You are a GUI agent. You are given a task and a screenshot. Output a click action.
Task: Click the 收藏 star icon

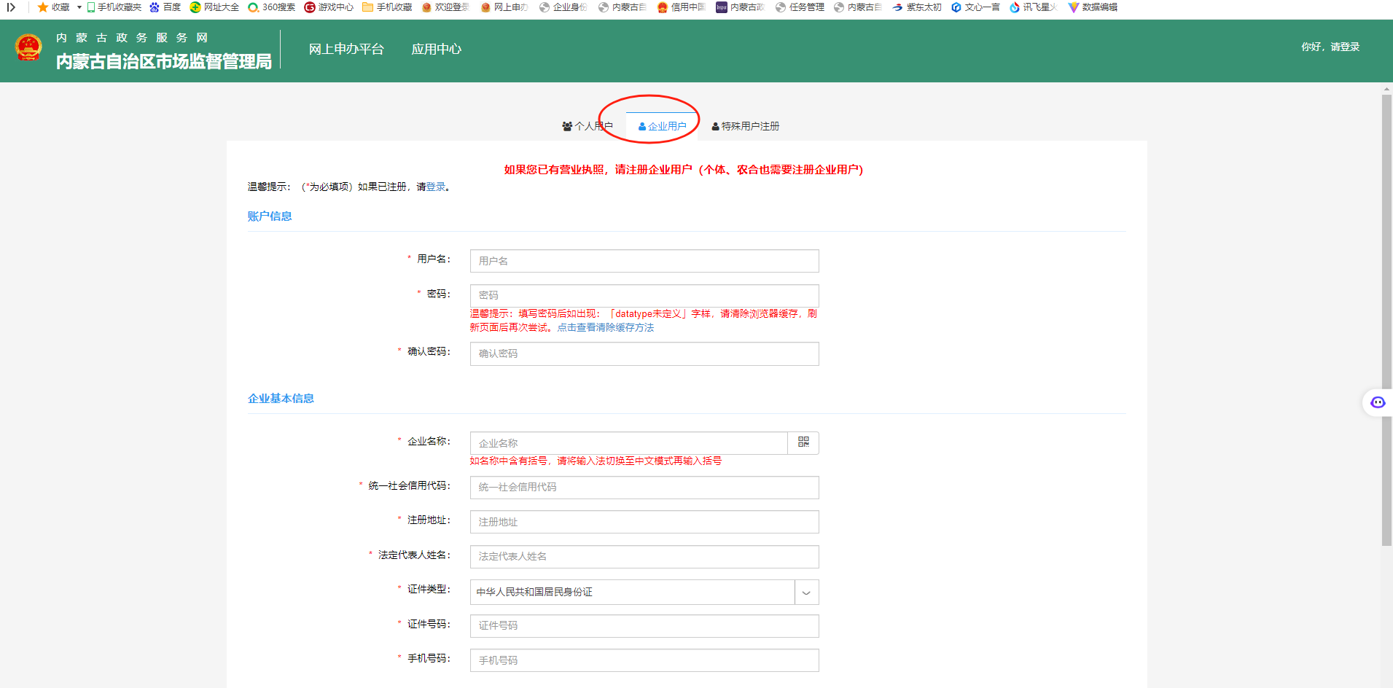point(43,7)
